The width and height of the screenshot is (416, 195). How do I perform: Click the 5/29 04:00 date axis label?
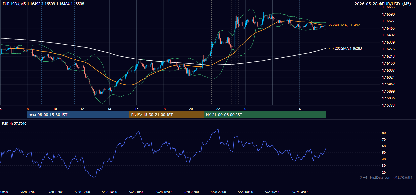pyautogui.click(x=300, y=192)
